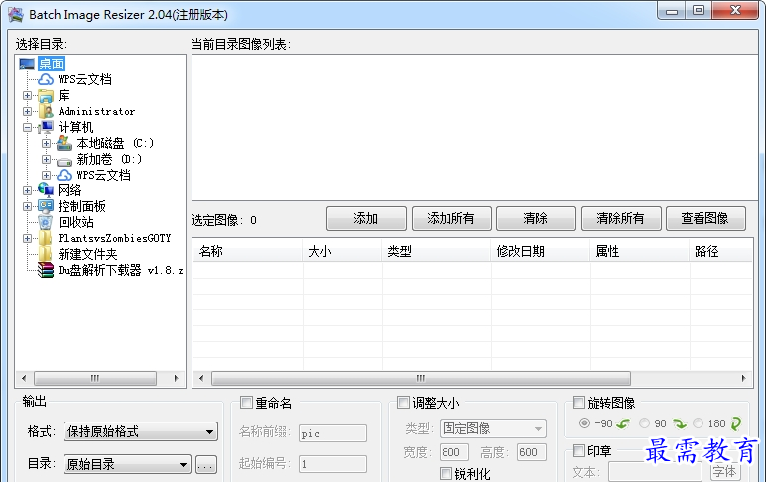Expand the PlantsvsZombiesGOTY folder node
This screenshot has height=482, width=766.
point(28,238)
